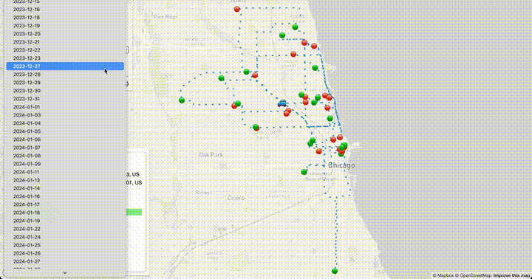Open the OpenStreetMap attribution link

[473, 275]
